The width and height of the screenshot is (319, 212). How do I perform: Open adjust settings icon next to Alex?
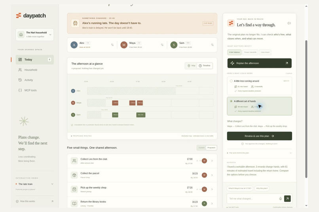point(112,45)
